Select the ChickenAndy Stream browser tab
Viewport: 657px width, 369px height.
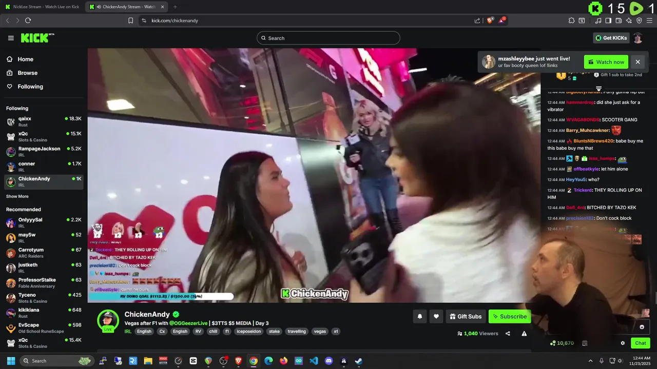[x=127, y=7]
